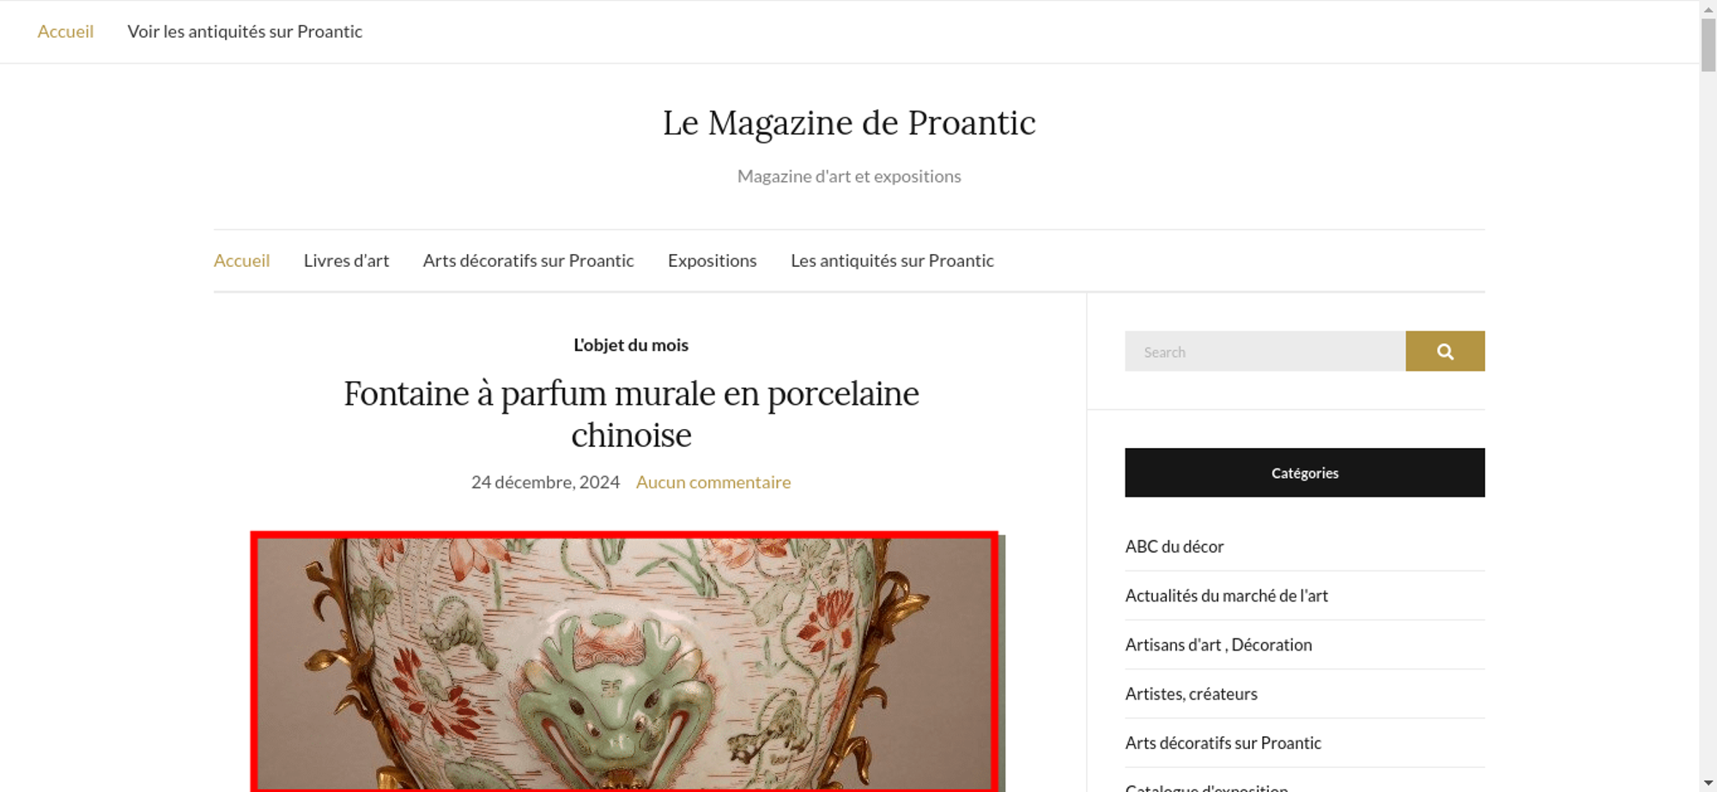This screenshot has width=1717, height=792.
Task: Open the porcelain fountain article image
Action: click(628, 662)
